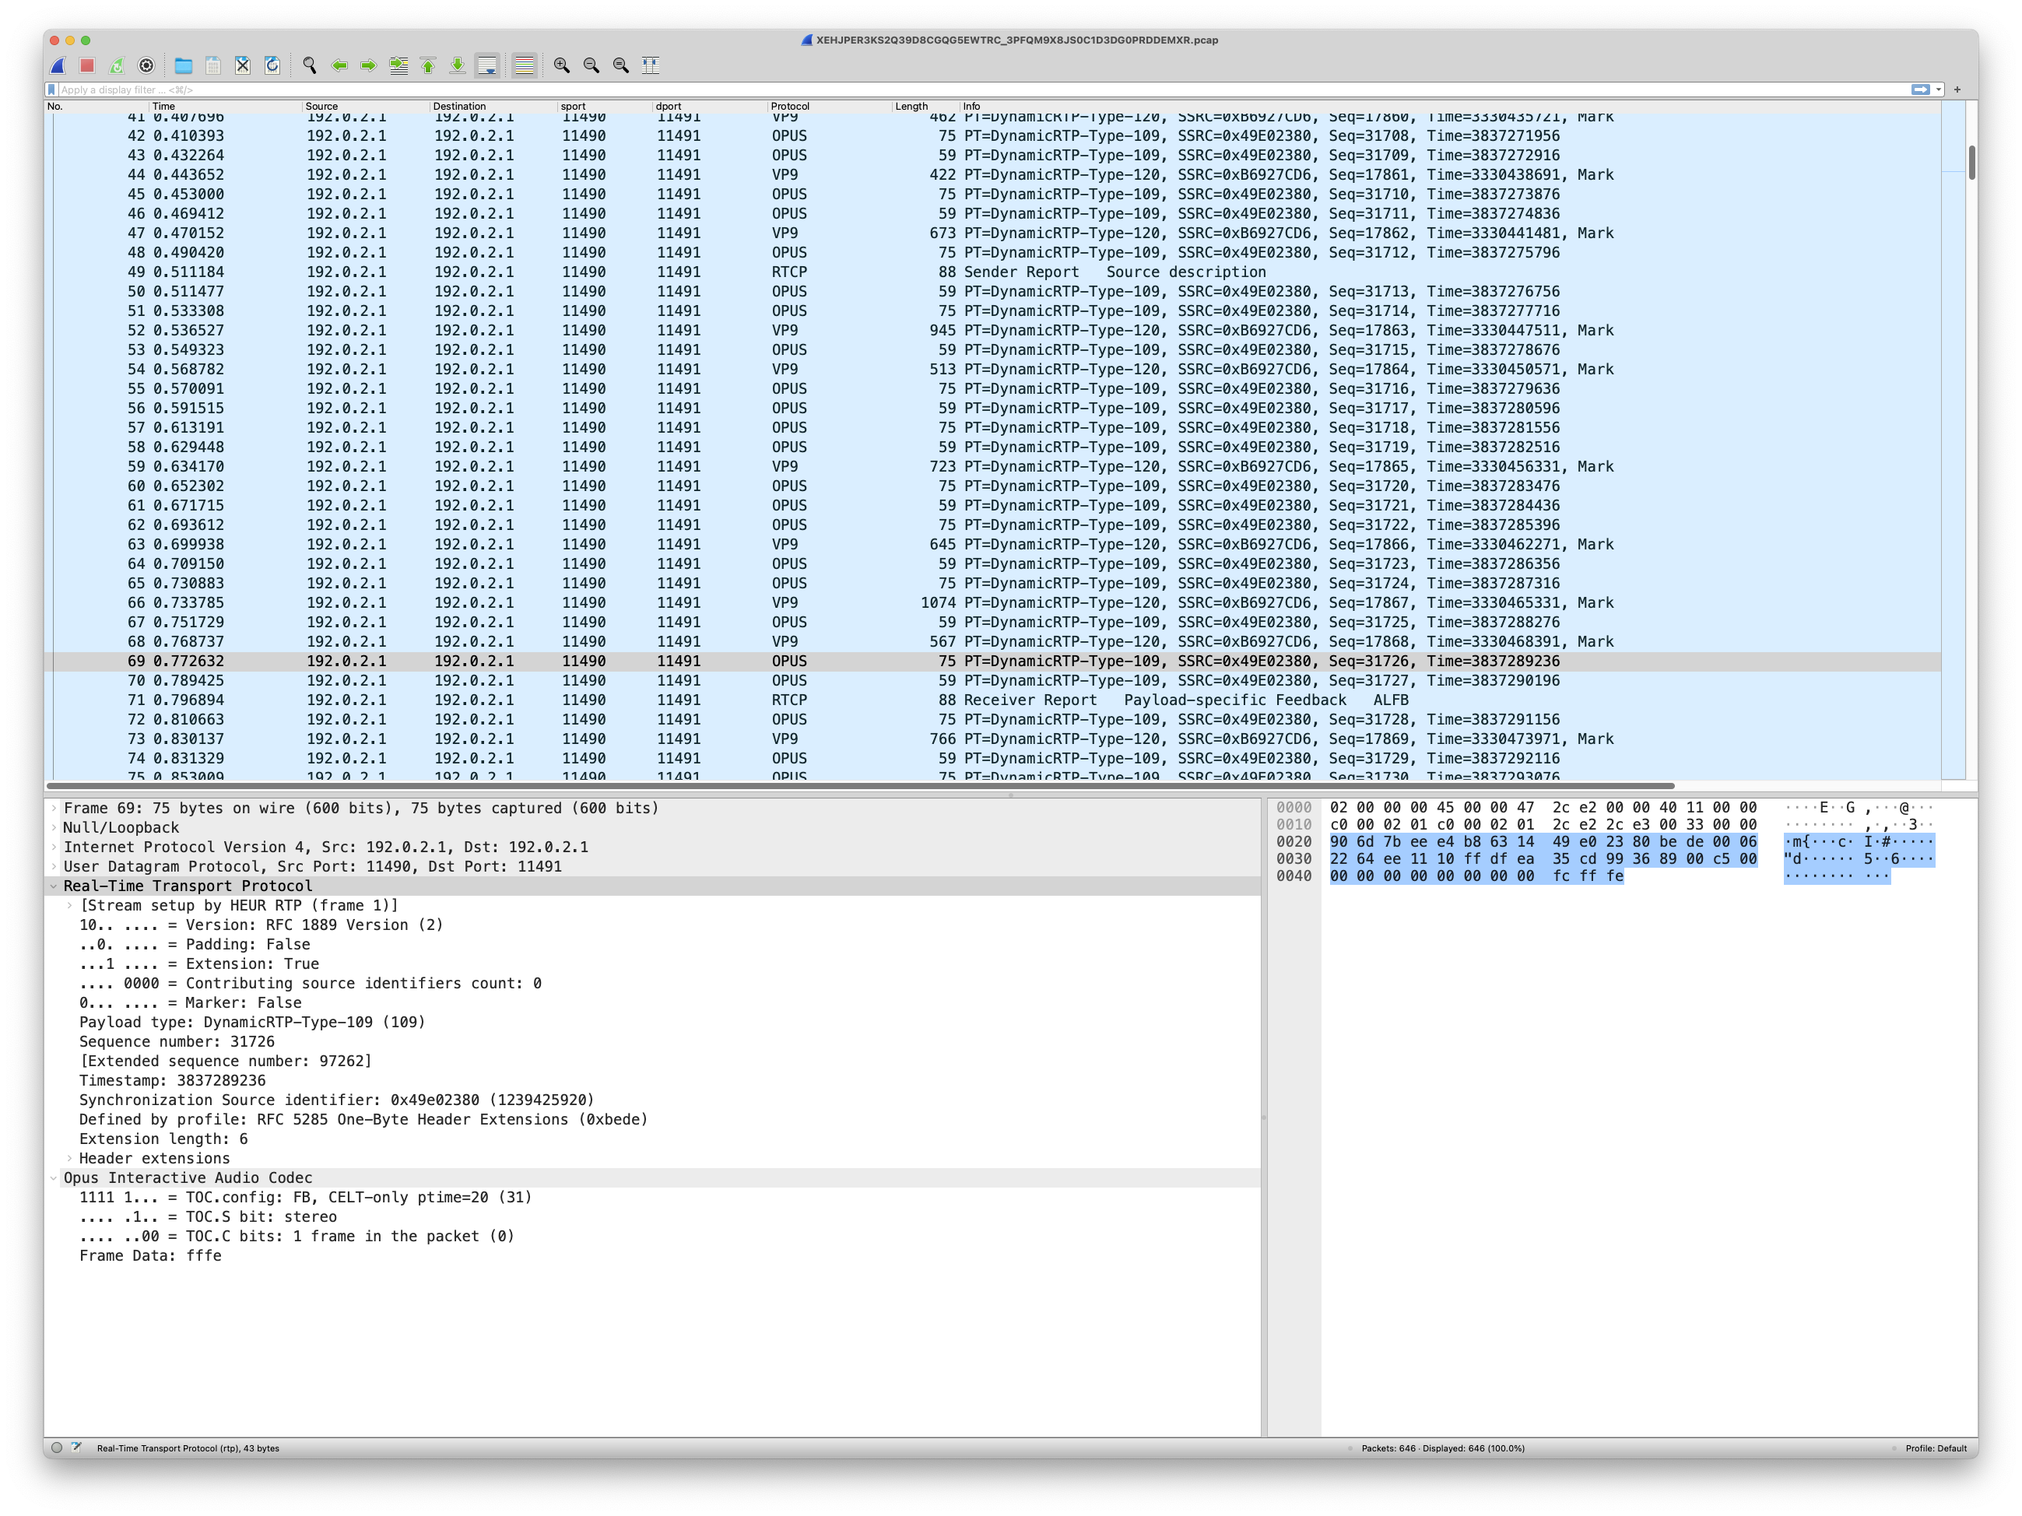
Task: Expand Internet Protocol Version 4 details
Action: (54, 847)
